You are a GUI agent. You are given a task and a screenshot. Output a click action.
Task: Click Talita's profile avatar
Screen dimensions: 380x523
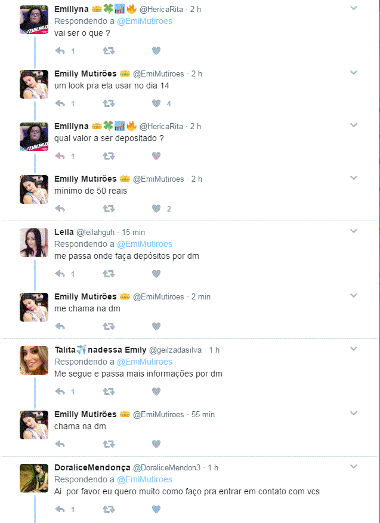[34, 360]
